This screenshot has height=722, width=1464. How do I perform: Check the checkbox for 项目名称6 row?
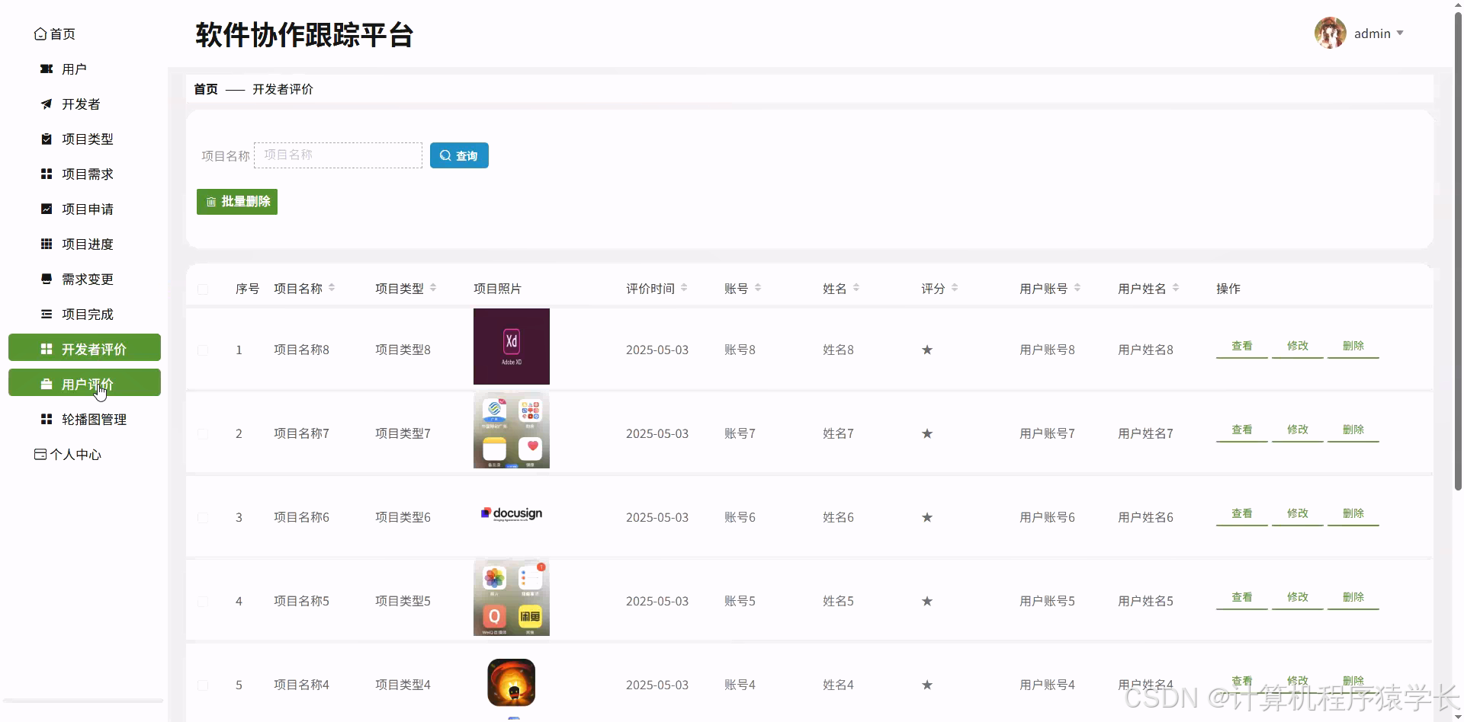pyautogui.click(x=203, y=517)
